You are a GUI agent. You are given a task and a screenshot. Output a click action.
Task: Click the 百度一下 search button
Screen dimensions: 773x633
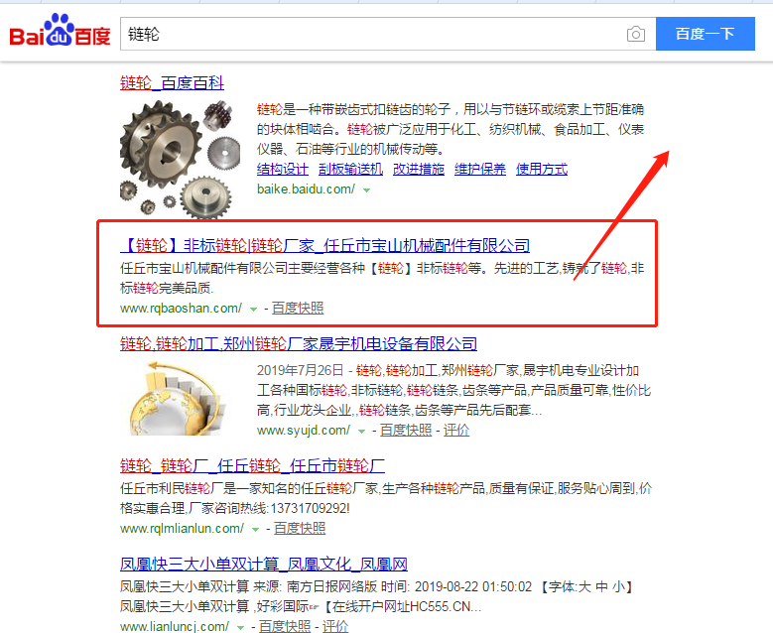705,34
